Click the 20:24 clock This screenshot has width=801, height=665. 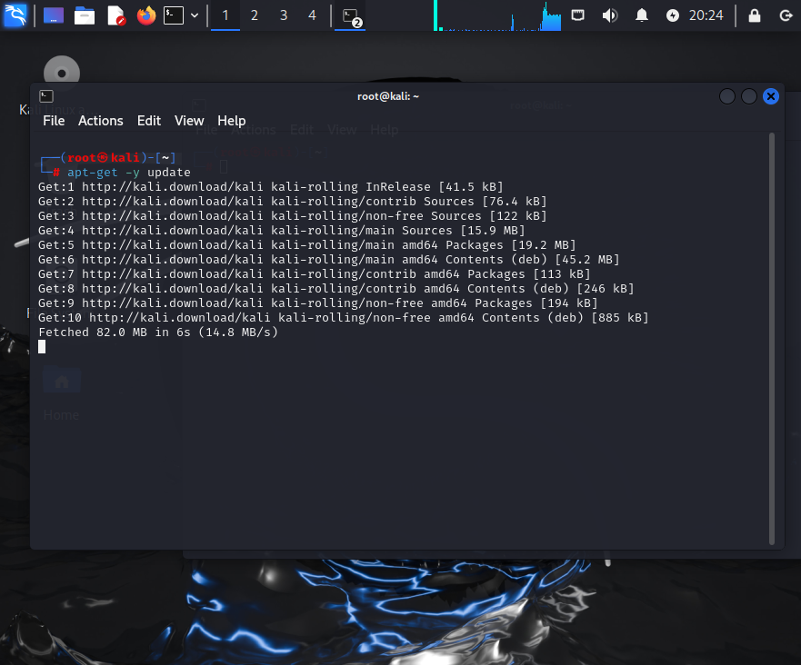[706, 15]
